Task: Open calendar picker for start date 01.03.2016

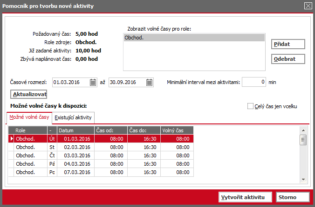Action: pyautogui.click(x=93, y=82)
